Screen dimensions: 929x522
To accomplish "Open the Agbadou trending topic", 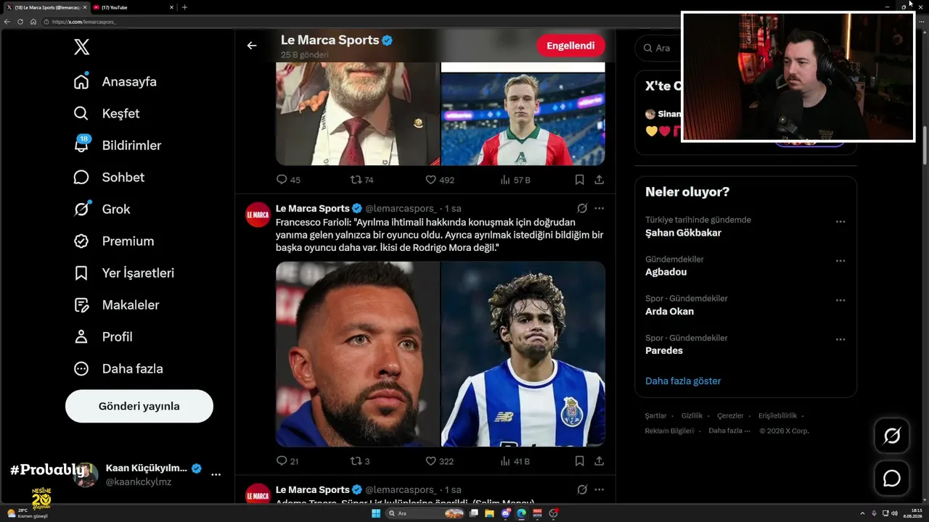I will 666,272.
